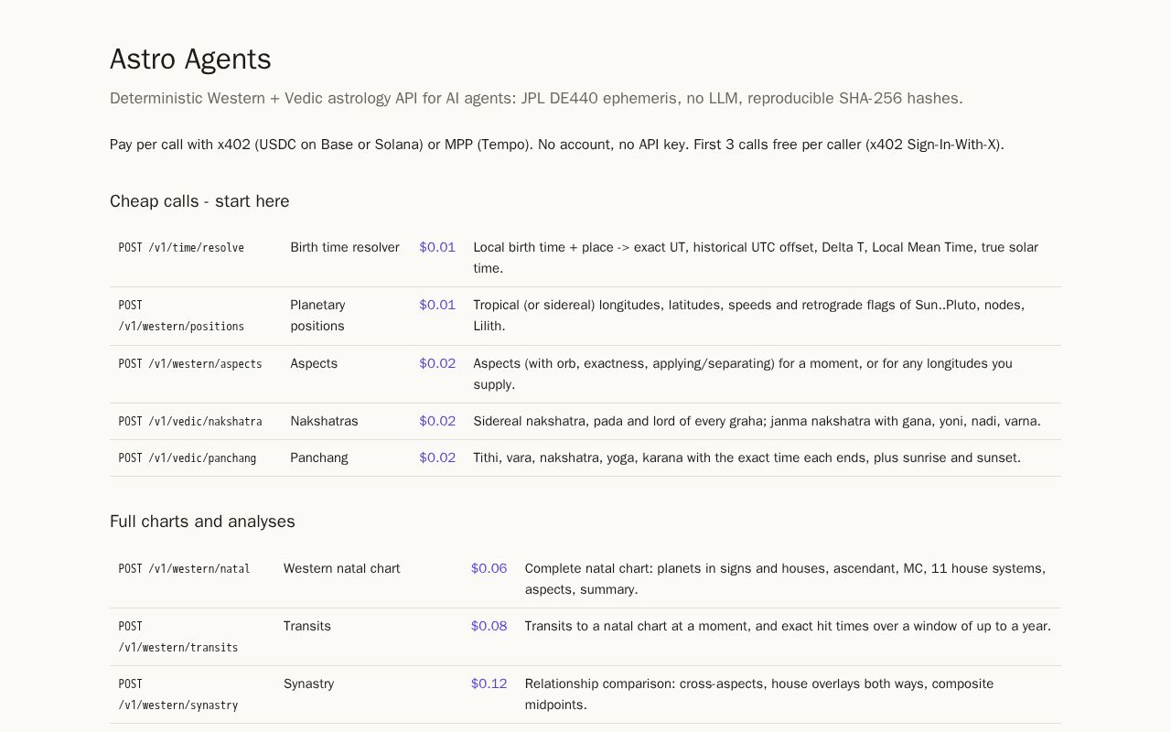Click the $0.01 price for Planetary positions
This screenshot has width=1171, height=732.
[x=437, y=306]
